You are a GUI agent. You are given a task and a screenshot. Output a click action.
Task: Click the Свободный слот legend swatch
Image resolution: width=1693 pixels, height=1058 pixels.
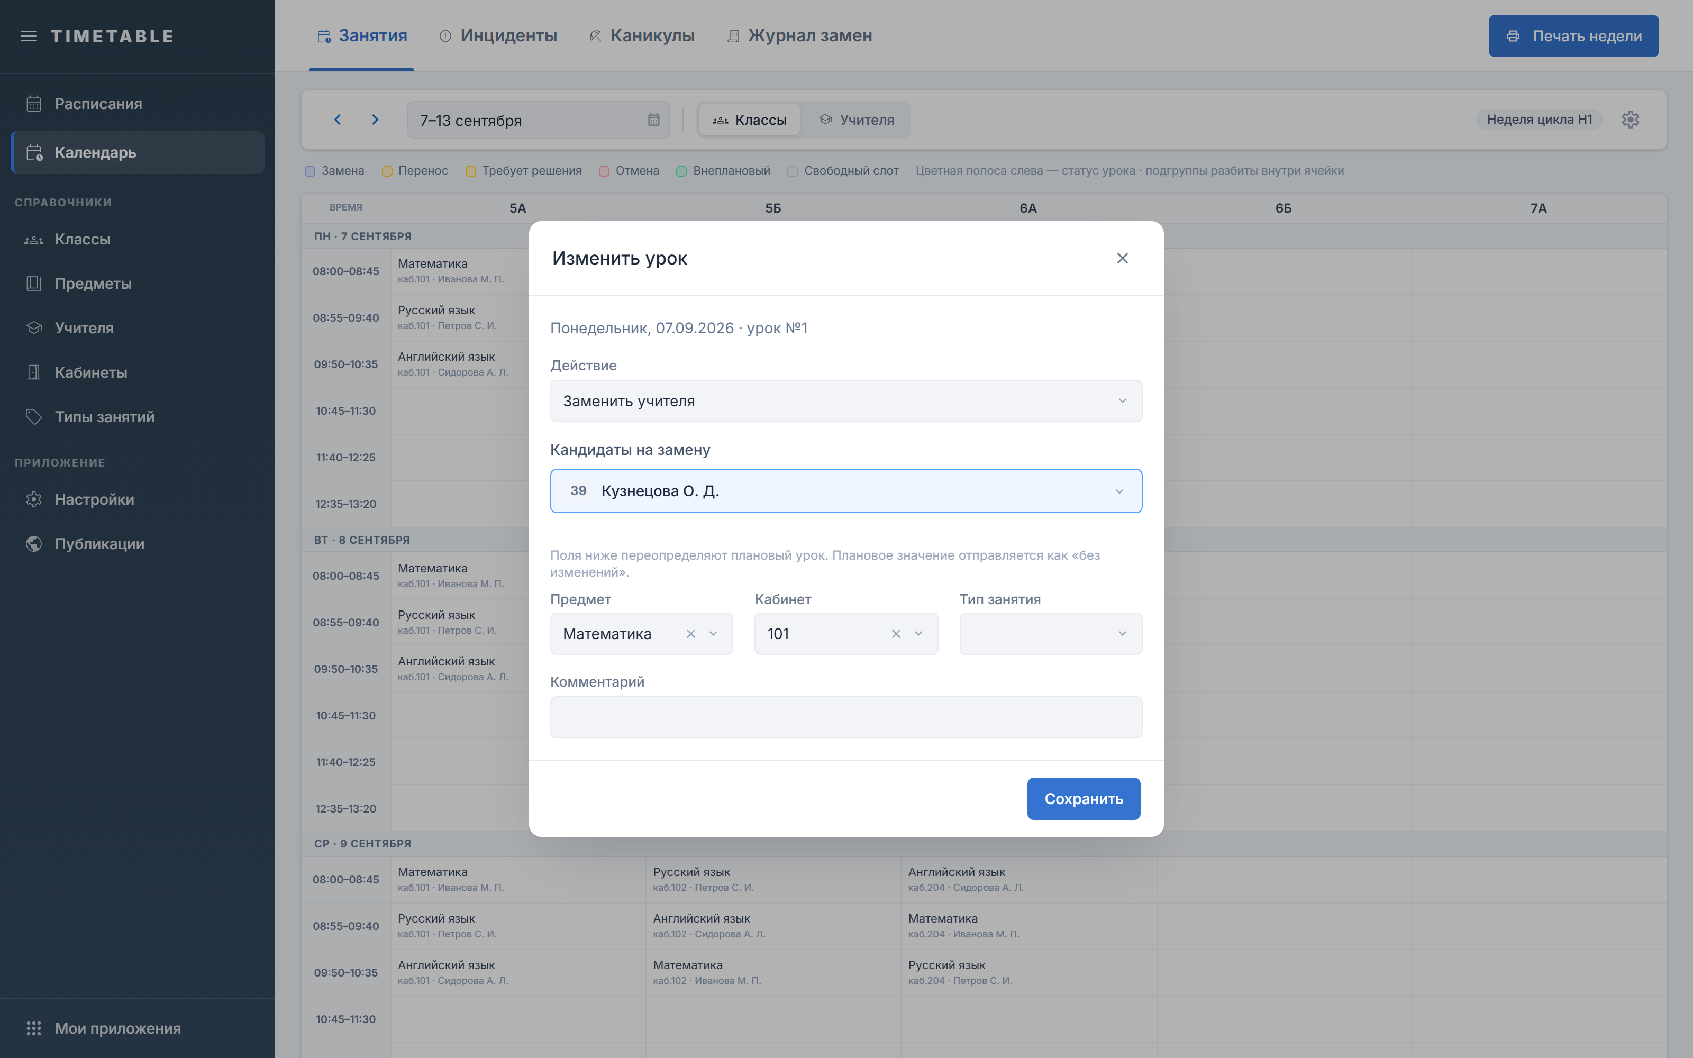tap(793, 171)
